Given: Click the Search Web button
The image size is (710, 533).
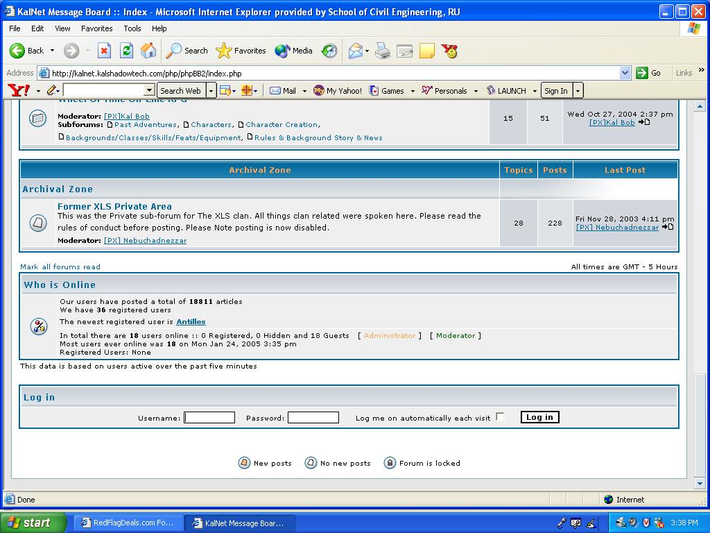Looking at the screenshot, I should (x=181, y=91).
